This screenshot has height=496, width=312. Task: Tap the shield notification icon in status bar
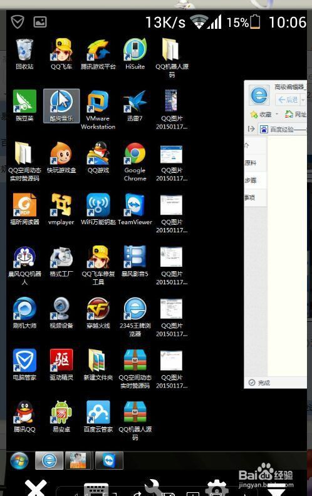18,22
